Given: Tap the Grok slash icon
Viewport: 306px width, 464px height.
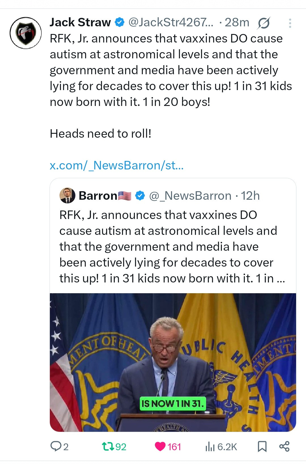Looking at the screenshot, I should click(x=263, y=23).
